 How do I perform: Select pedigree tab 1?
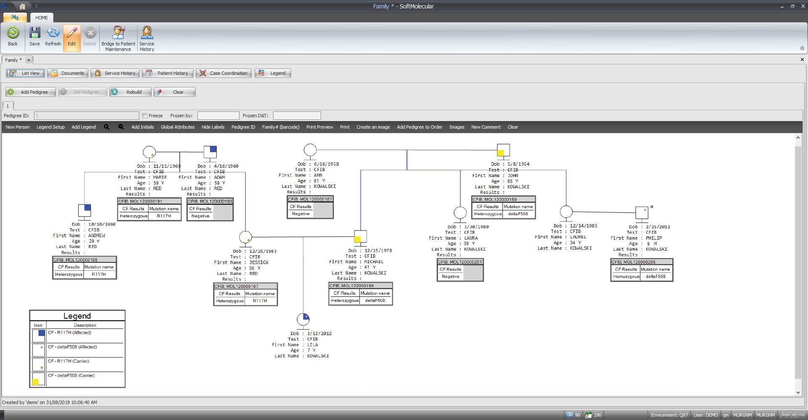[x=8, y=106]
